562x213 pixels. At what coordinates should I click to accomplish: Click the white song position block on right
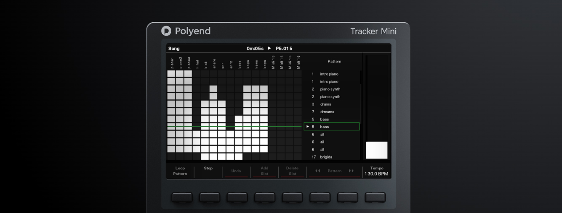pos(376,150)
